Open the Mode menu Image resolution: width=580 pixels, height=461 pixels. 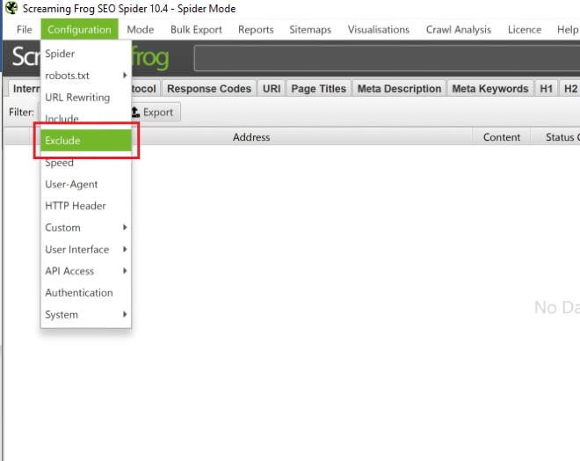tap(141, 29)
